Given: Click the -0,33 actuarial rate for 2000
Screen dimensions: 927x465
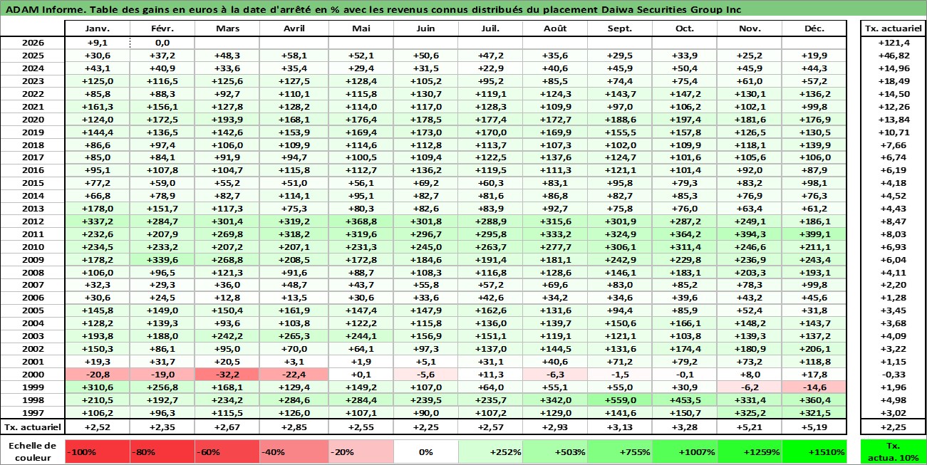Looking at the screenshot, I should pyautogui.click(x=893, y=375).
